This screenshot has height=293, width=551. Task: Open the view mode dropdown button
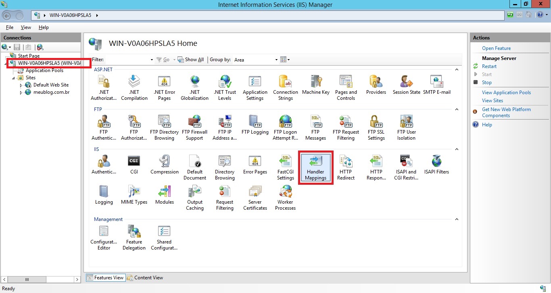(285, 60)
